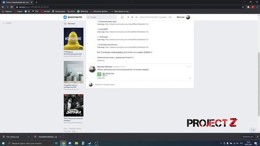Open a new browser tab

[x=37, y=2]
